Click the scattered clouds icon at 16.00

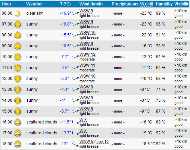[18, 122]
